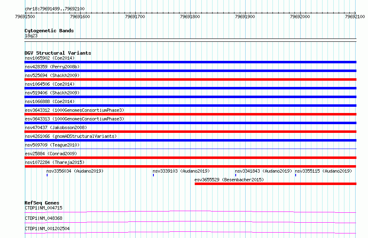Click the Cytogenetic Bands track heading
Viewport: 368px width, 238px height.
[x=49, y=31]
